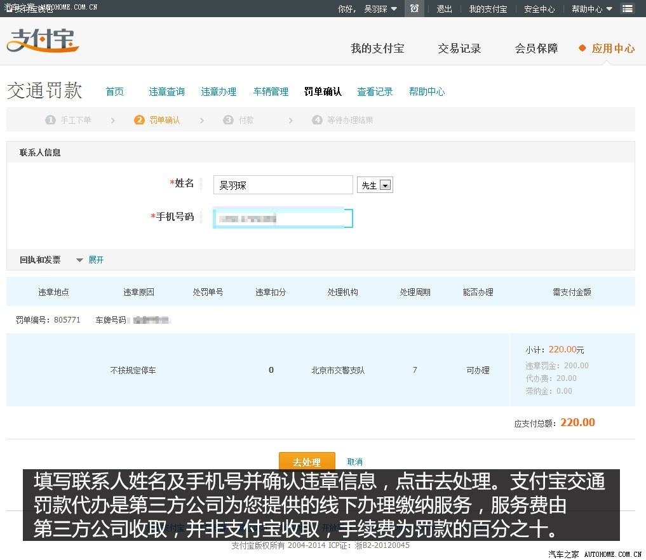Open 我的支付宝 in the top bar
The image size is (646, 560).
point(488,9)
